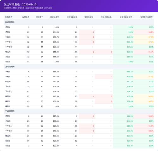Click the 排班有效出勤 value 58
158x151 pixels.
coord(76,101)
